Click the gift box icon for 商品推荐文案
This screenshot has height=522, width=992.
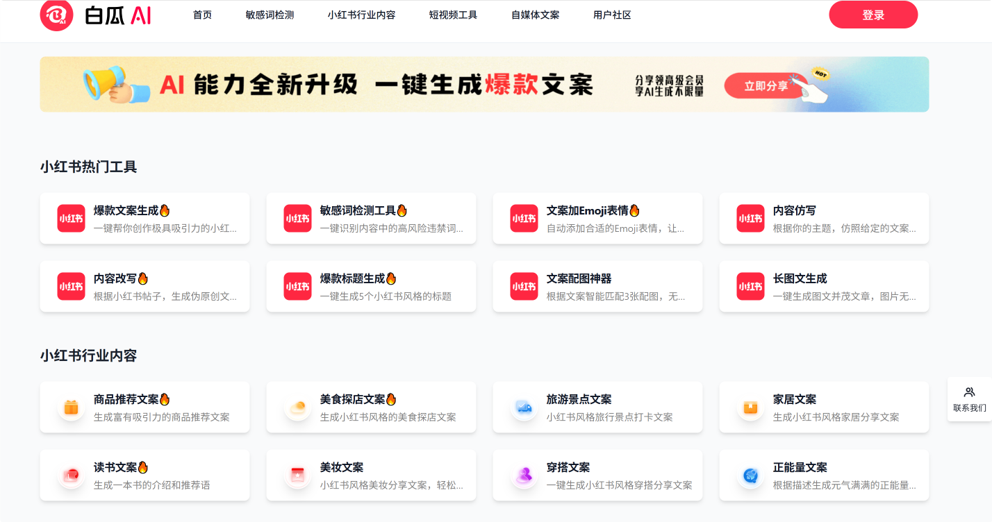click(x=71, y=407)
